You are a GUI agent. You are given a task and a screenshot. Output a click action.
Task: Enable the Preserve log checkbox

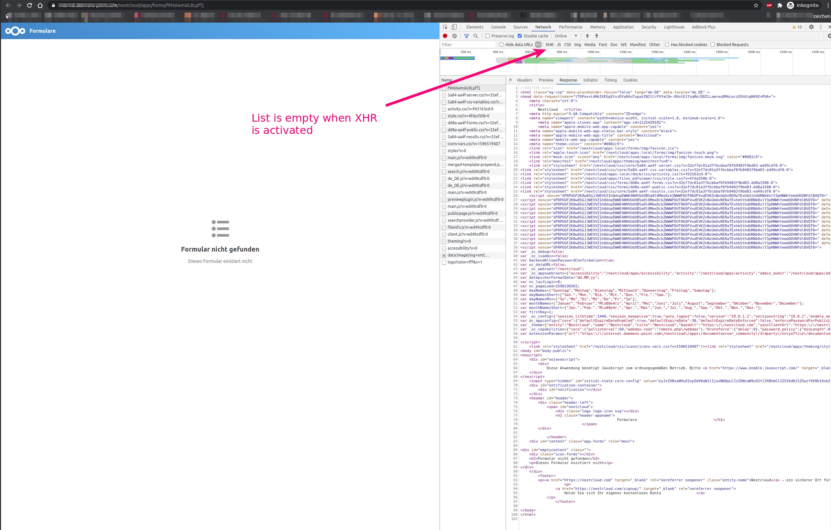tap(488, 36)
